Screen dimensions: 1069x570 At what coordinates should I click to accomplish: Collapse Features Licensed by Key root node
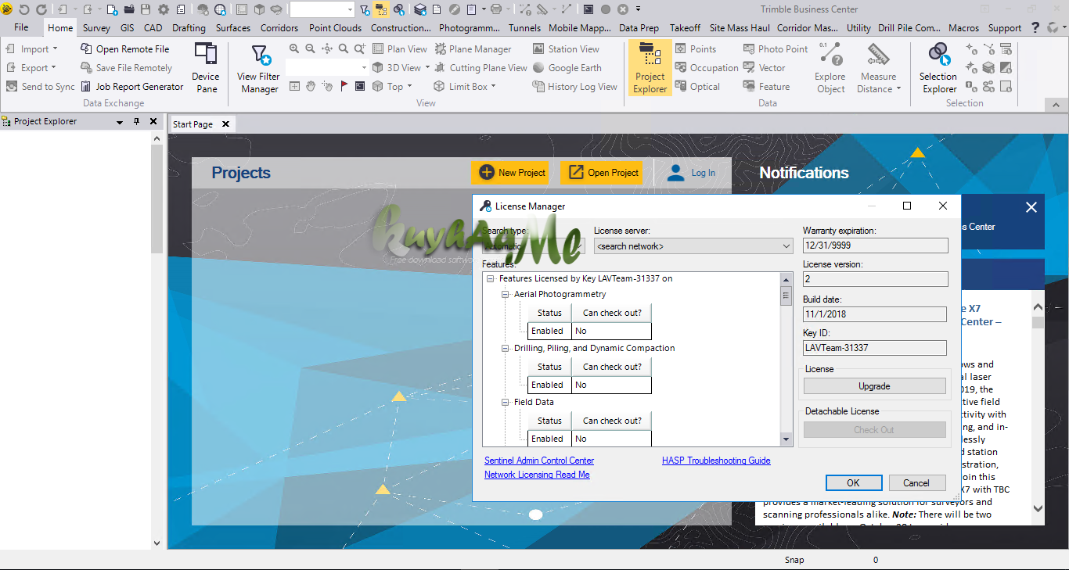pos(491,278)
